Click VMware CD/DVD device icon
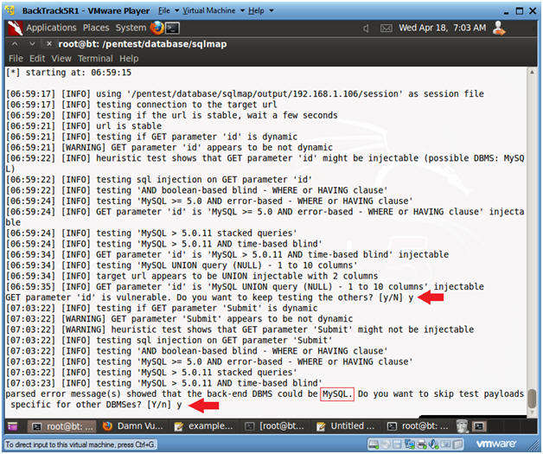The image size is (543, 454). tap(386, 444)
